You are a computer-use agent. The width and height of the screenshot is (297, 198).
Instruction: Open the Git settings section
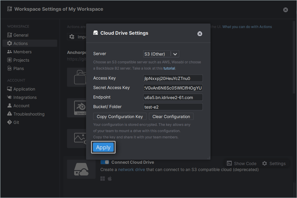point(30,122)
